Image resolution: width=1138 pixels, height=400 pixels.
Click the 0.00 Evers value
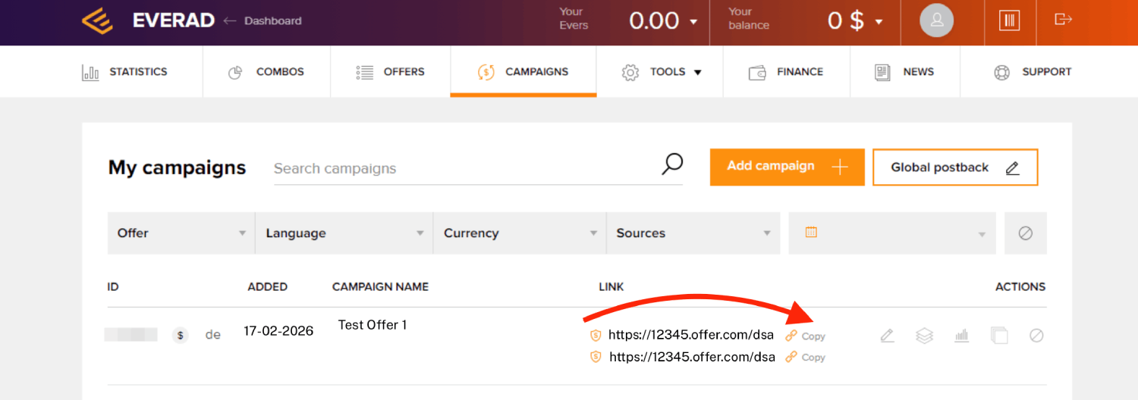(x=654, y=21)
